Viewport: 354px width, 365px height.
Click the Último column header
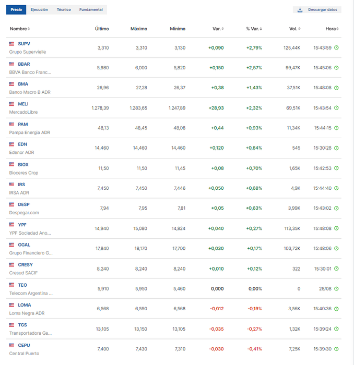pos(102,29)
